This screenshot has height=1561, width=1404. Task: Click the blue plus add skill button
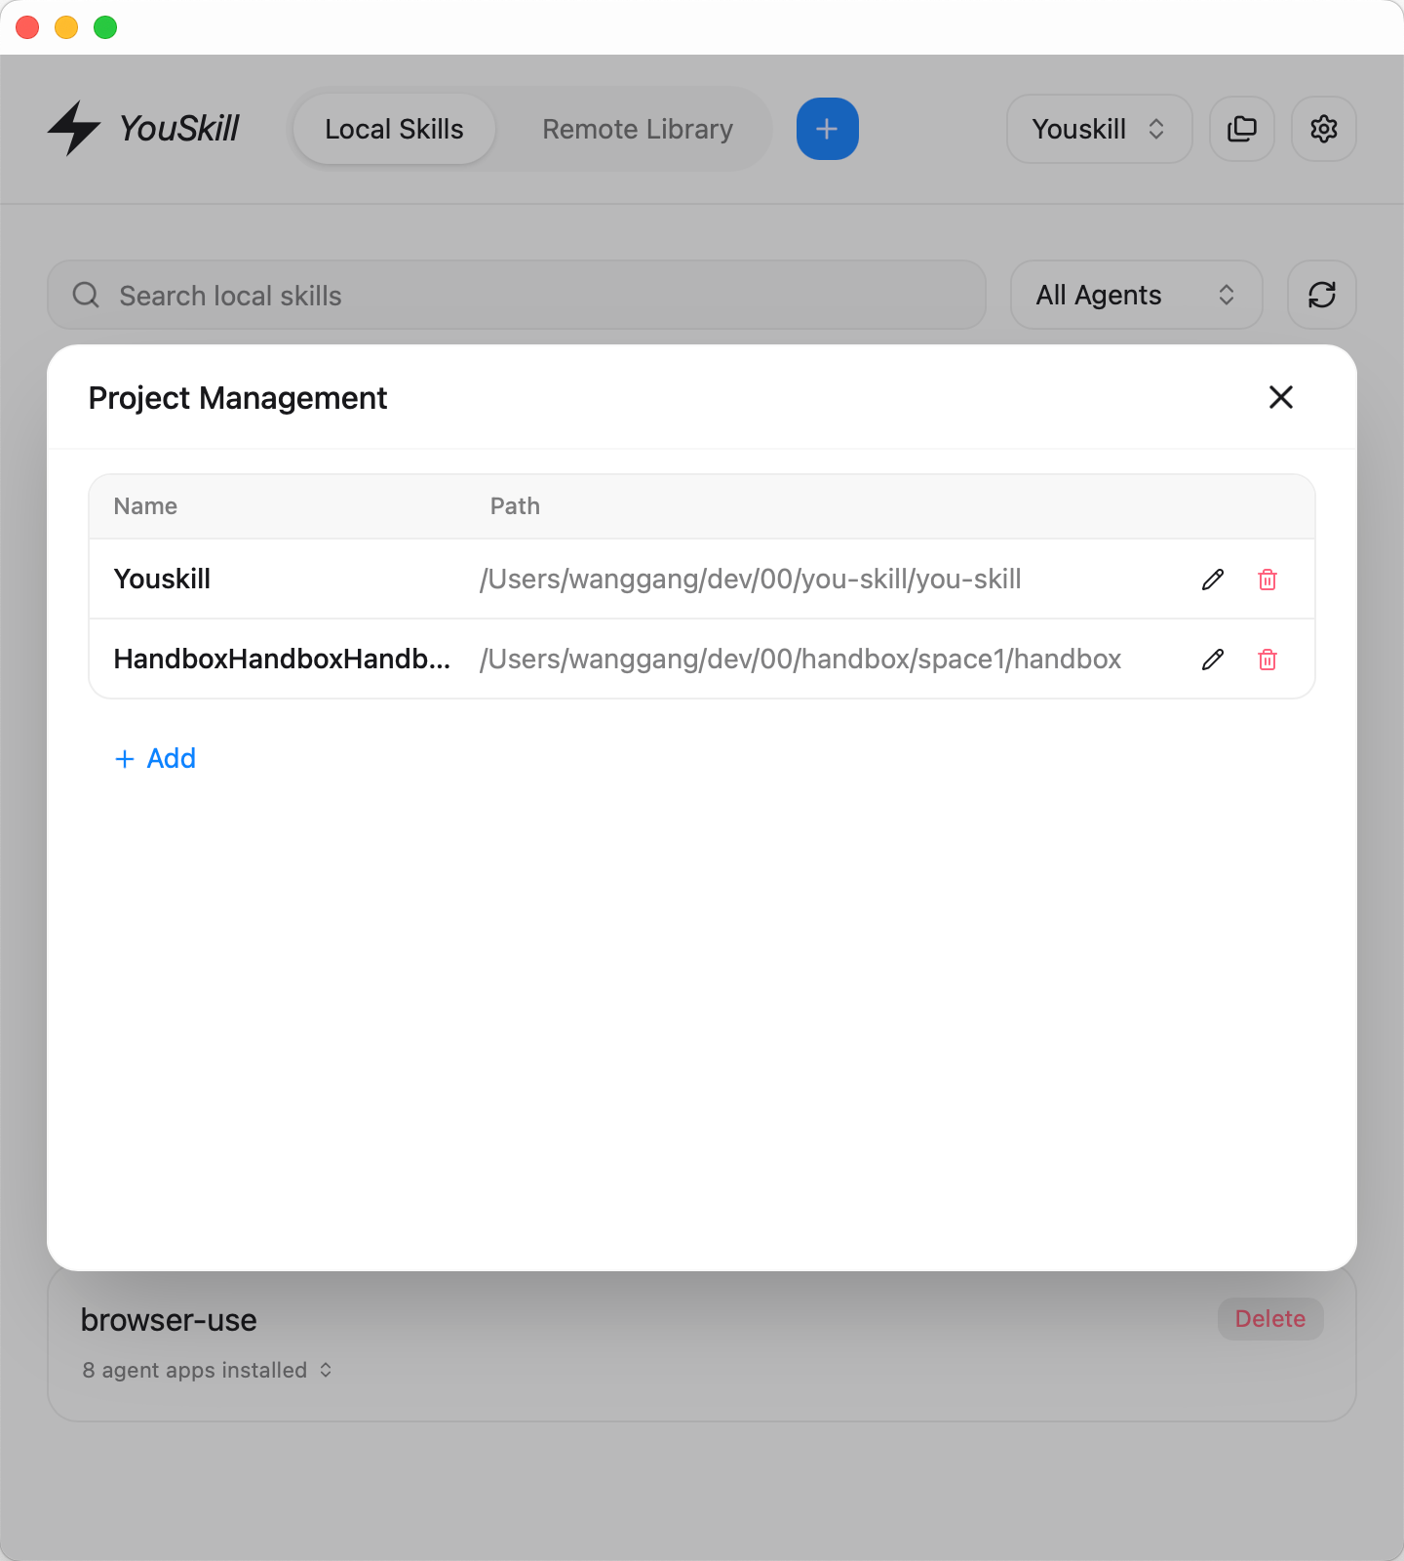pos(827,129)
